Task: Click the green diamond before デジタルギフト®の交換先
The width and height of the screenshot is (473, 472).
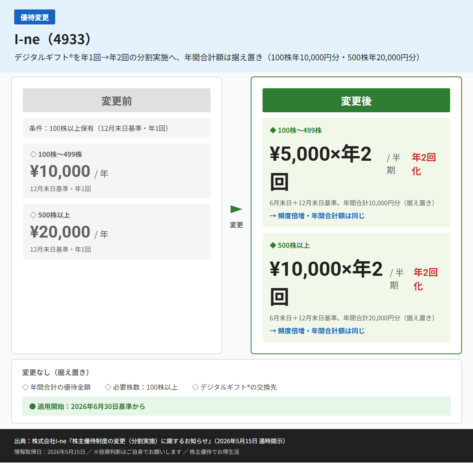Action: 195,387
